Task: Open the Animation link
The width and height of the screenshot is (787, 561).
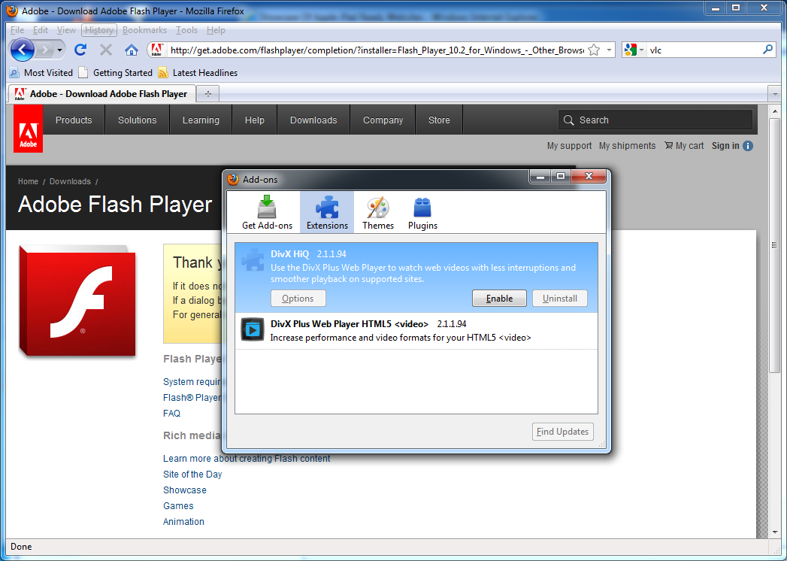Action: [183, 522]
